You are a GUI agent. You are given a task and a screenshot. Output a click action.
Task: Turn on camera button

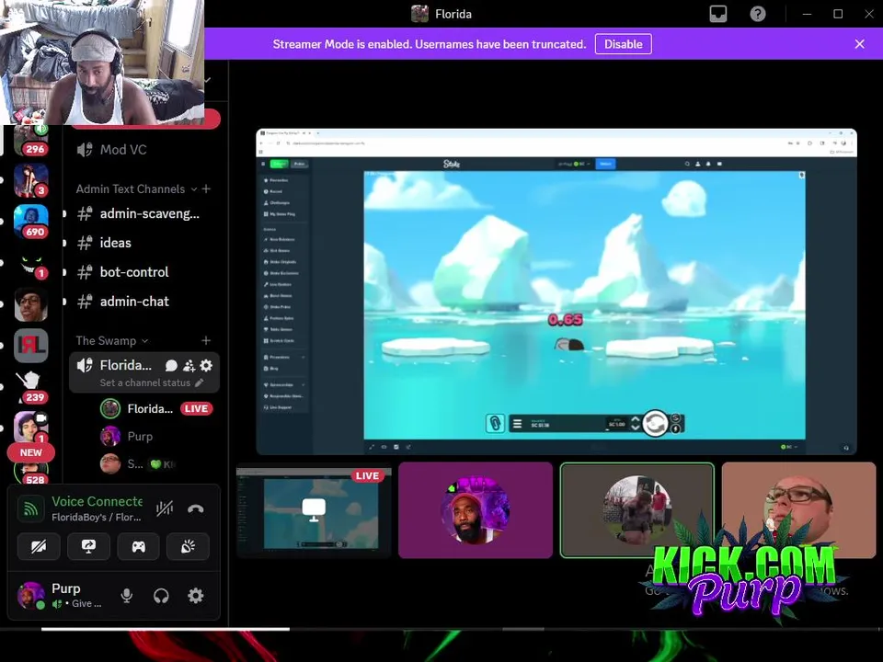(39, 546)
